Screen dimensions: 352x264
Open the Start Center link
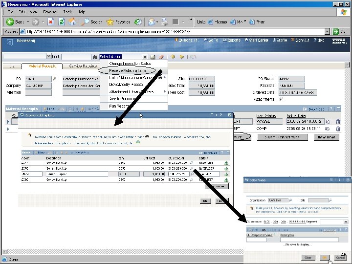click(x=257, y=40)
